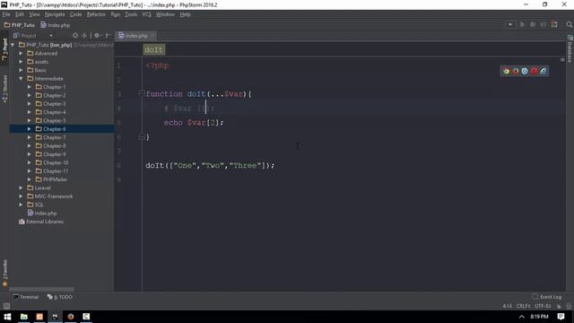The image size is (574, 323).
Task: Open Opera browser preview icon in editor
Action: (x=534, y=71)
